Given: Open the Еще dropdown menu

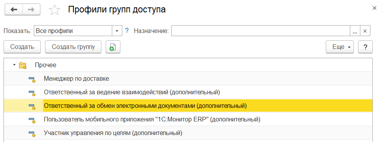Looking at the screenshot, I should coord(340,47).
